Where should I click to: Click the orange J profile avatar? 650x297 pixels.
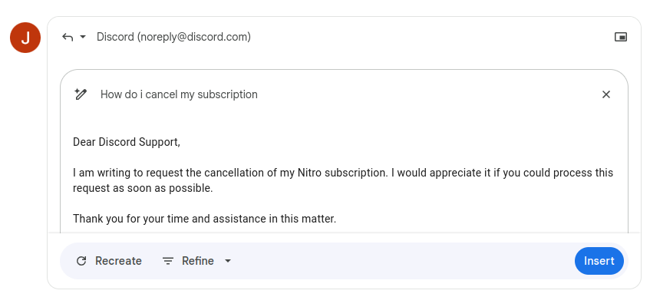25,38
